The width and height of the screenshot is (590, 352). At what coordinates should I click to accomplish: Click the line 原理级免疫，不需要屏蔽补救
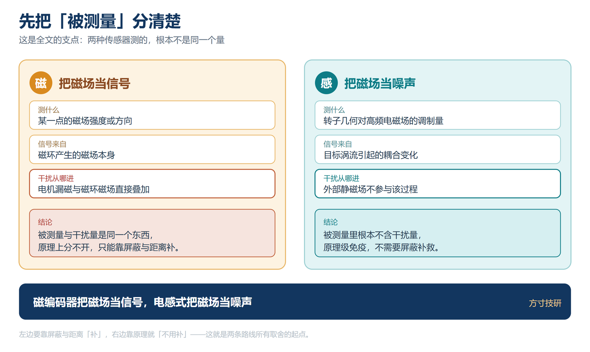click(x=382, y=247)
